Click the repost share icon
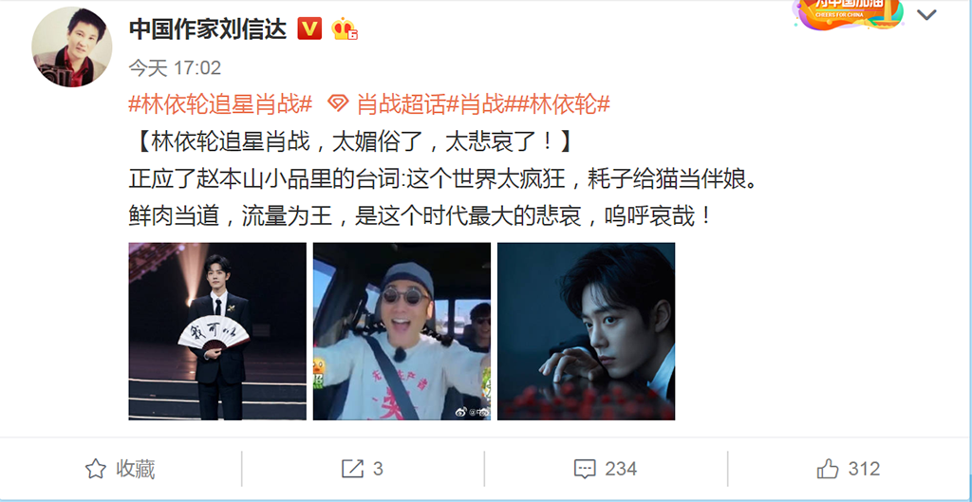 pos(353,469)
